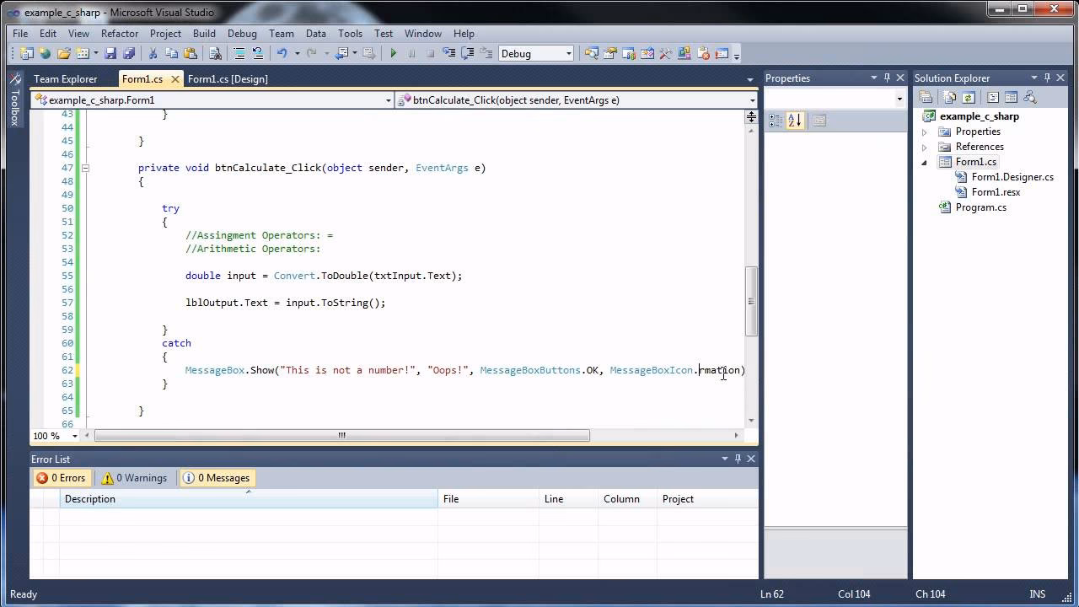Click the Save All toolbar icon

coord(129,53)
